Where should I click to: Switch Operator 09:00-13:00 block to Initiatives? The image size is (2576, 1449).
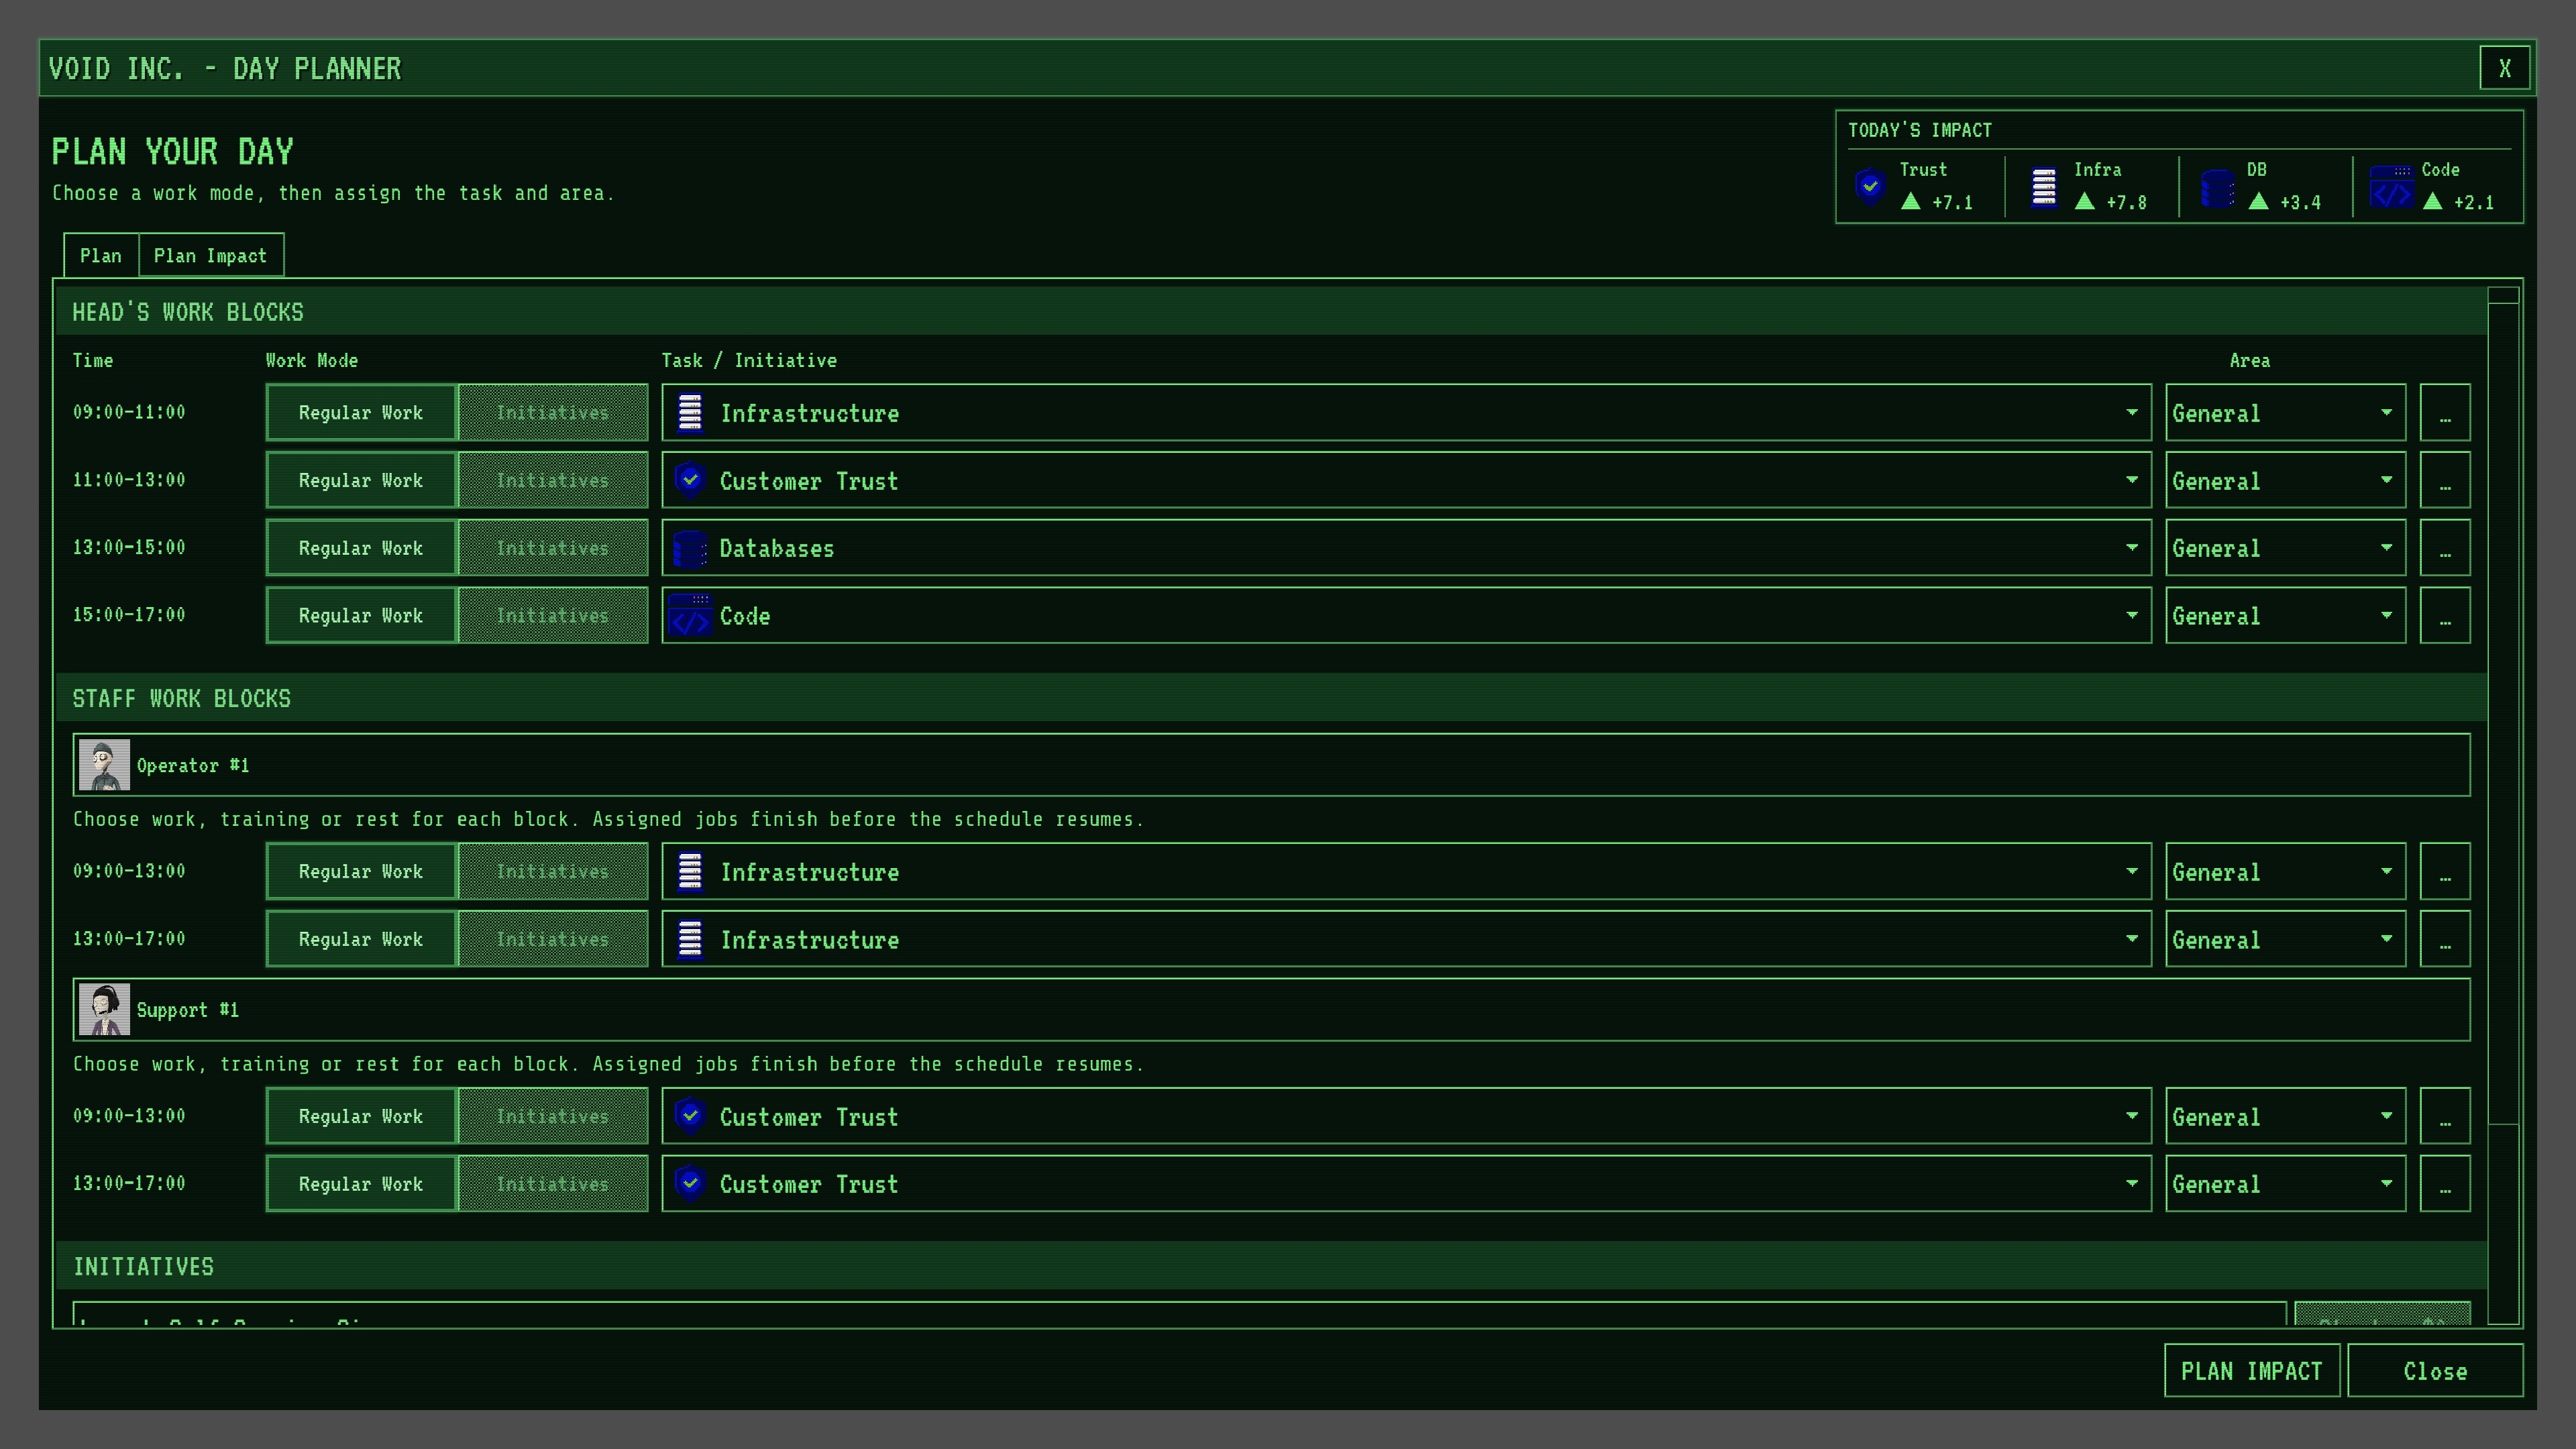pos(553,871)
